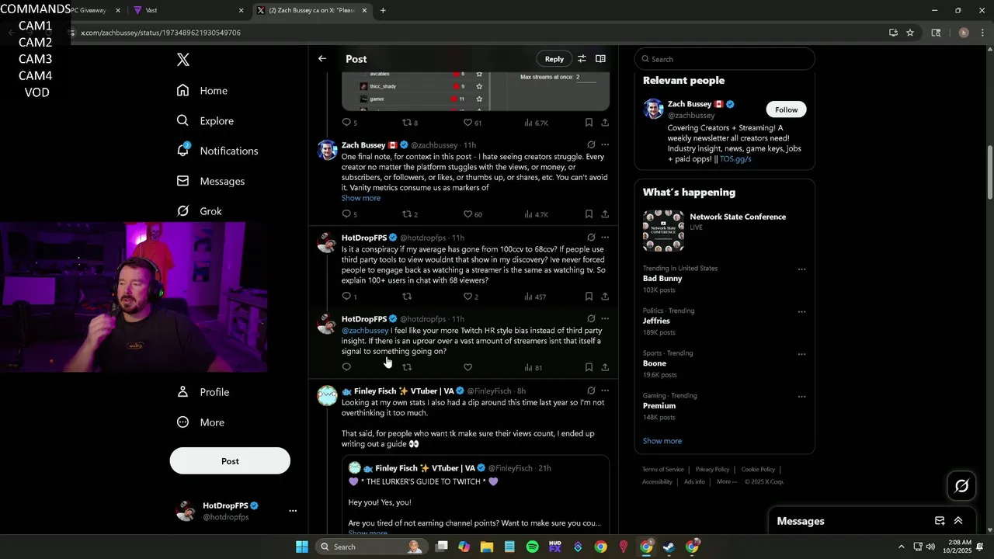Repost Zach Bussey's post with 2 reposts
This screenshot has height=559, width=994.
pyautogui.click(x=409, y=214)
